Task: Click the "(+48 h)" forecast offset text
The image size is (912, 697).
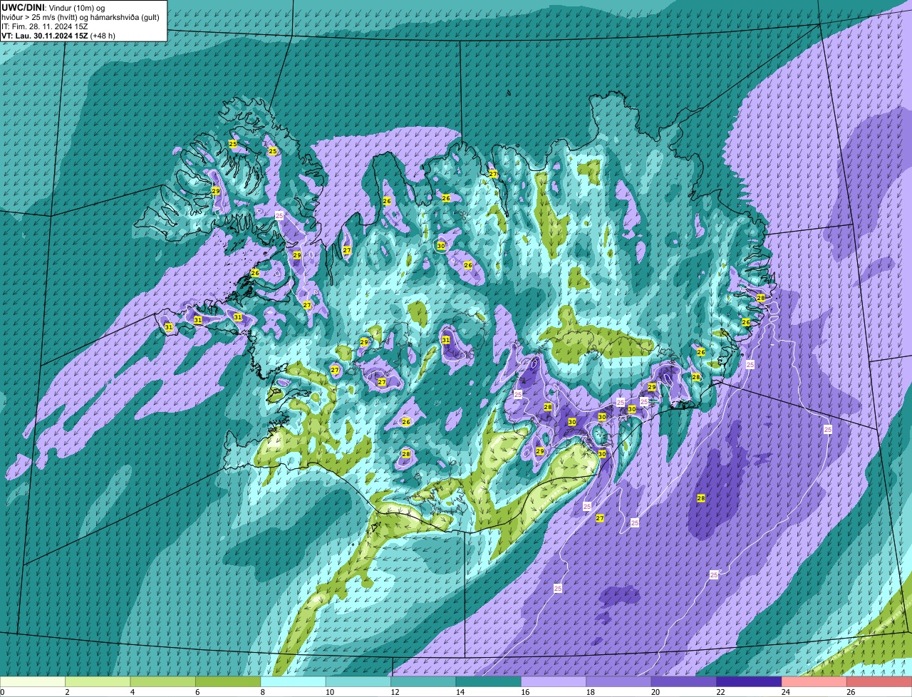Action: pyautogui.click(x=103, y=36)
